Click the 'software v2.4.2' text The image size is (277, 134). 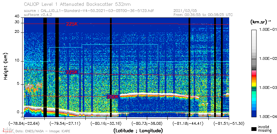tap(38, 15)
